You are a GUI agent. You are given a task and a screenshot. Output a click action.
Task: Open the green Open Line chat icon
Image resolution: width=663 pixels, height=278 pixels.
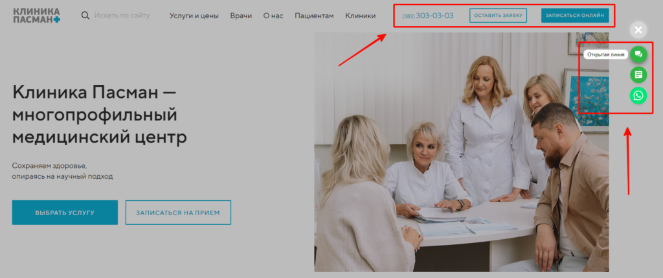tap(638, 54)
